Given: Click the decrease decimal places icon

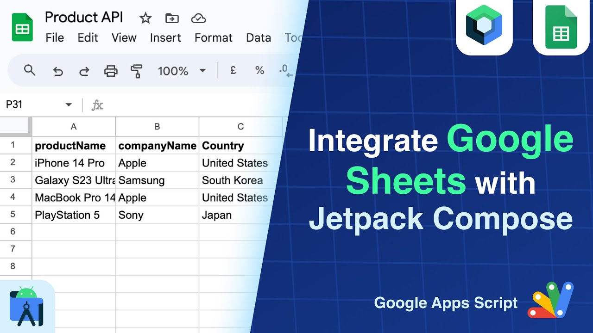Looking at the screenshot, I should pyautogui.click(x=286, y=71).
